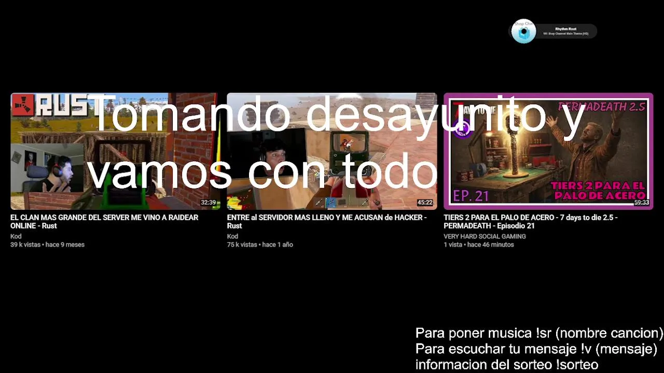Open the Permadeath Ep. 21 video thumbnail
Image resolution: width=664 pixels, height=373 pixels.
click(x=548, y=151)
